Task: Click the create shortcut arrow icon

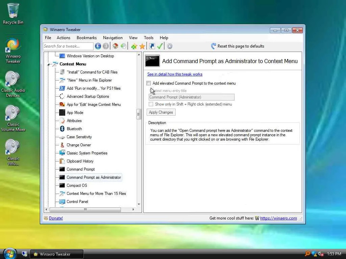Action: click(x=152, y=46)
